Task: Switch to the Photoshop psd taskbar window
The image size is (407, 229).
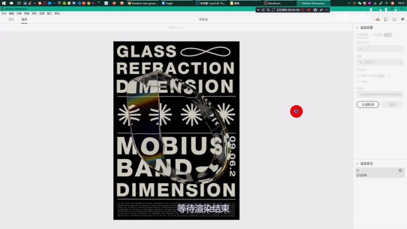Action: coord(211,3)
